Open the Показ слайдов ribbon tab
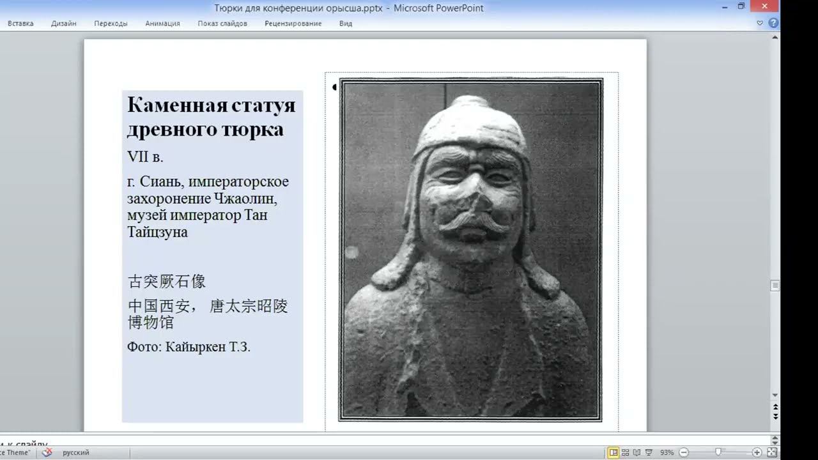Screen dimensions: 818x460 click(x=222, y=24)
